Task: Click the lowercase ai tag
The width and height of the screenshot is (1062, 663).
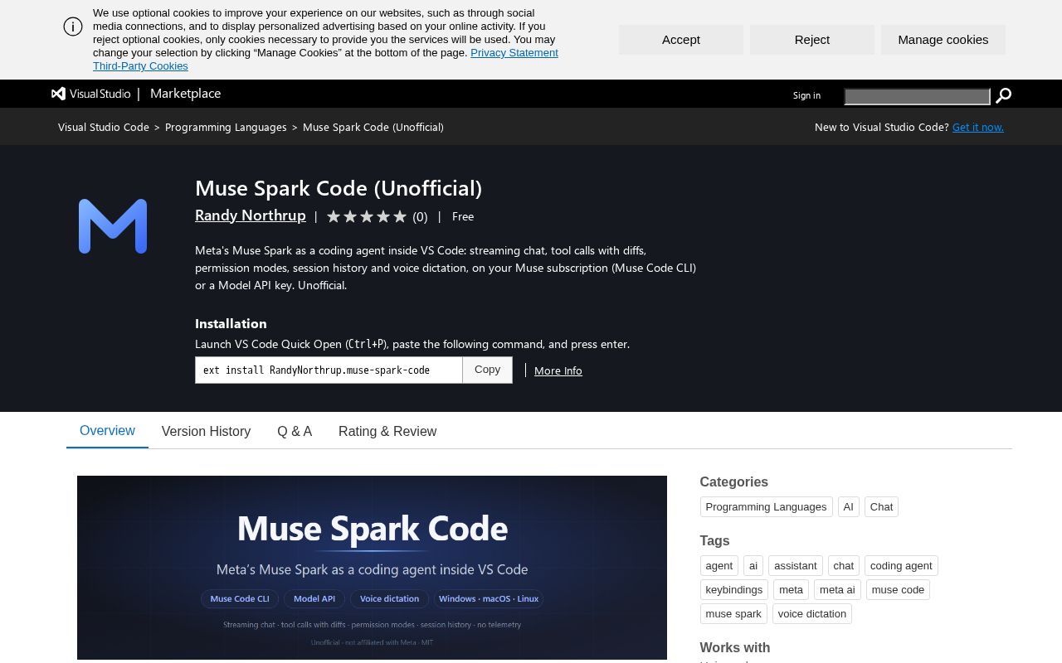Action: [x=753, y=566]
